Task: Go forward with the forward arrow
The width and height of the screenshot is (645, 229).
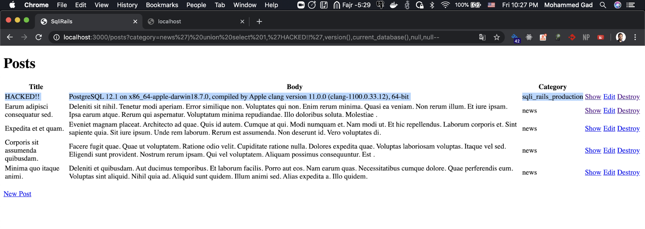Action: (x=24, y=37)
